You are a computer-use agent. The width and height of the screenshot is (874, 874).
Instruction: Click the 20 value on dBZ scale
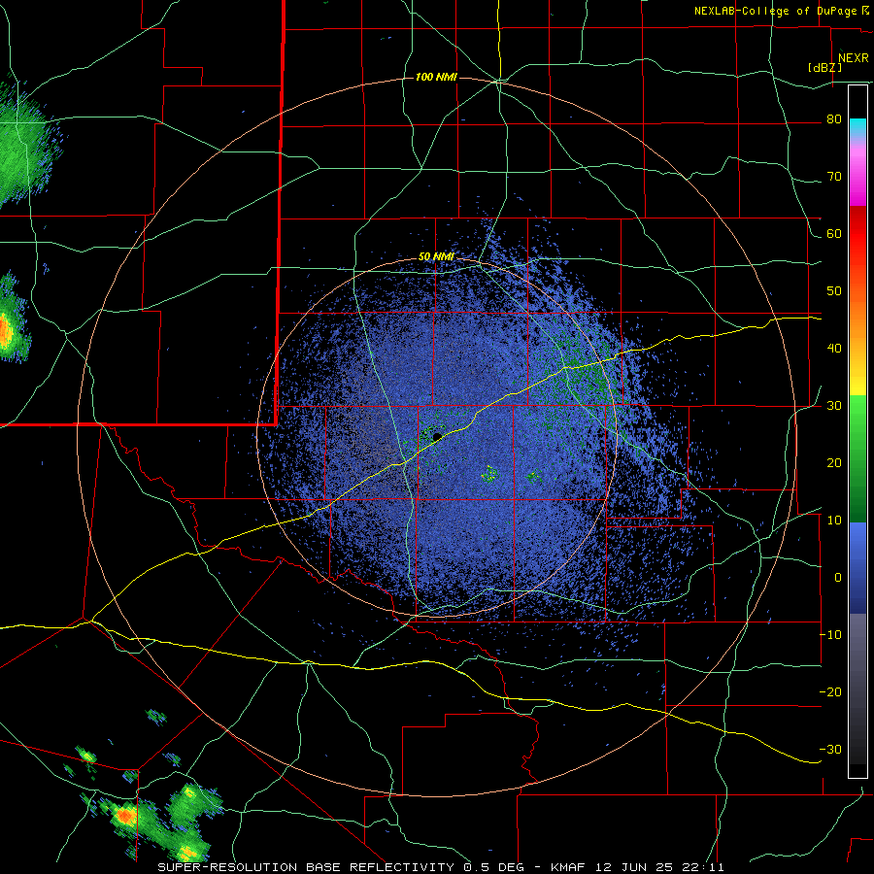tap(834, 462)
